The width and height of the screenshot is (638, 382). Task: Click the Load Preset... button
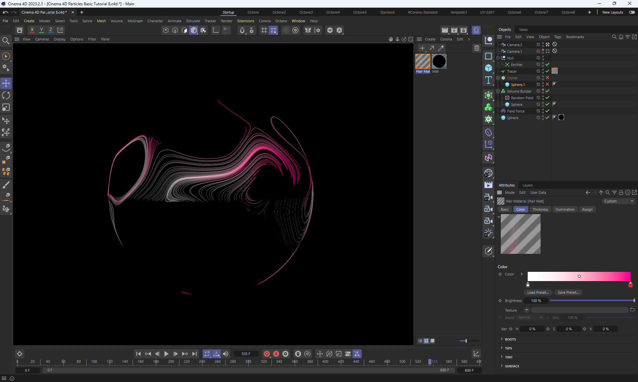[538, 292]
